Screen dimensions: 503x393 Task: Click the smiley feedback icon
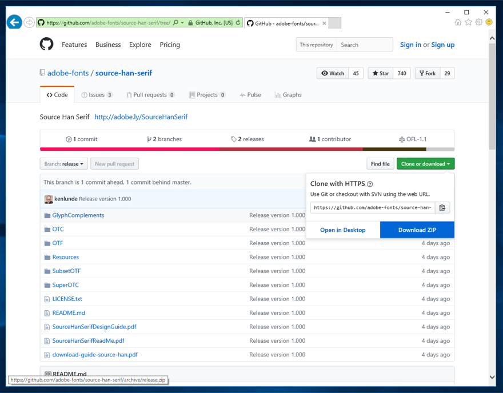489,22
